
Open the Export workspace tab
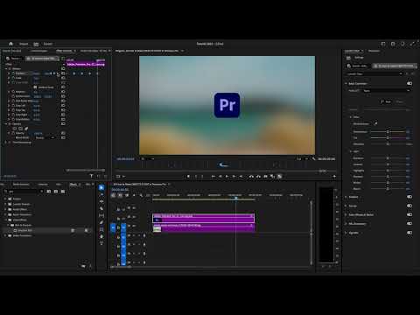pos(48,44)
